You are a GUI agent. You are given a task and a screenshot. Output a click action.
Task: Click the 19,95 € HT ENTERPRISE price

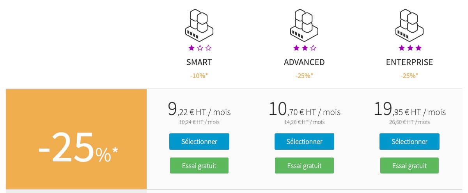(x=409, y=110)
